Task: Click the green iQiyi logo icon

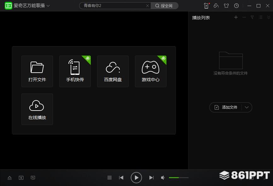Action: 9,6
